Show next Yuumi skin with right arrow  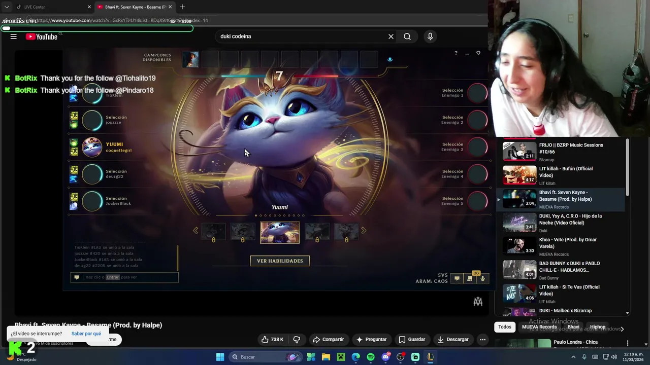tap(364, 231)
